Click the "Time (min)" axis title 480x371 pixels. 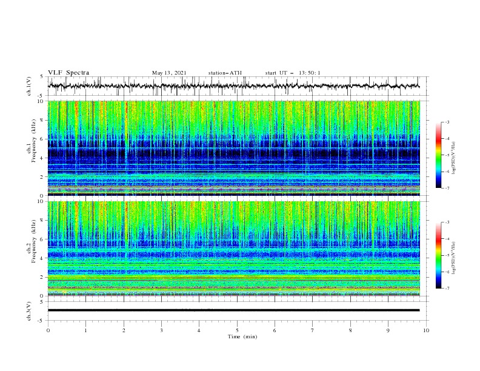242,336
